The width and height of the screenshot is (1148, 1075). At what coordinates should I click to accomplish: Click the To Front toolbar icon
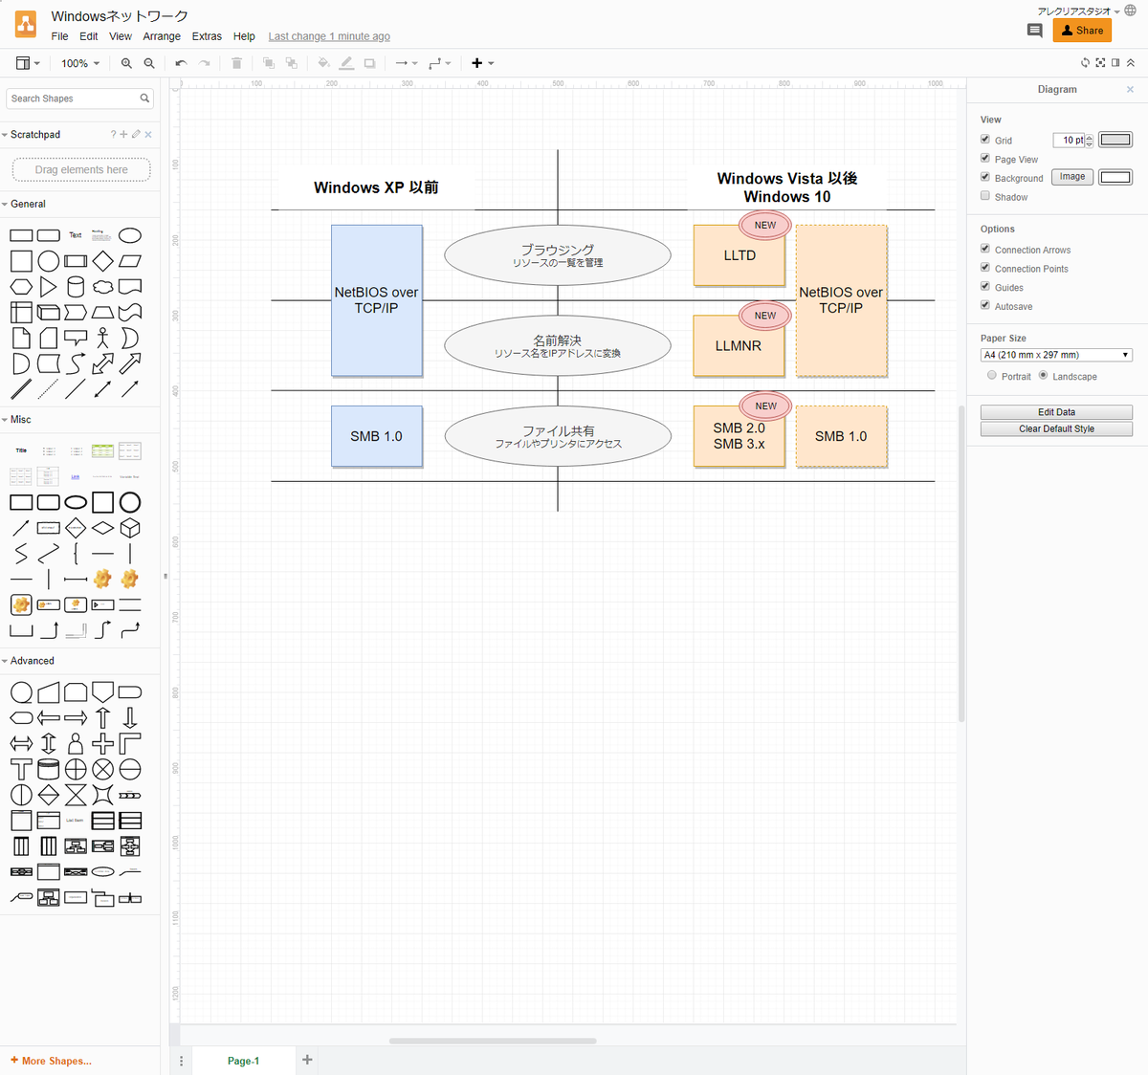(269, 63)
